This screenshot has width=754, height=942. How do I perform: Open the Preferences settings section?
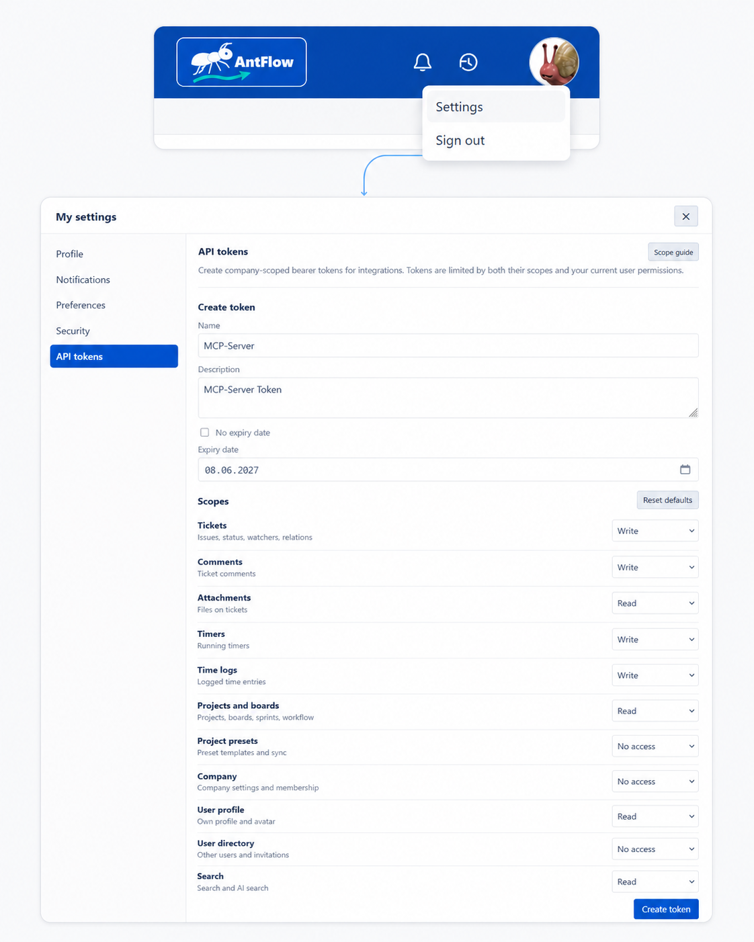tap(114, 305)
